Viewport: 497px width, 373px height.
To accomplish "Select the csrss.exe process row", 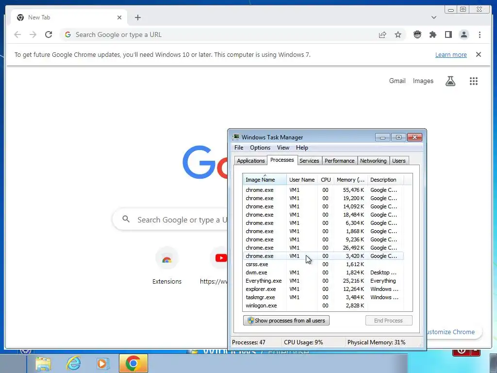I will (323, 264).
